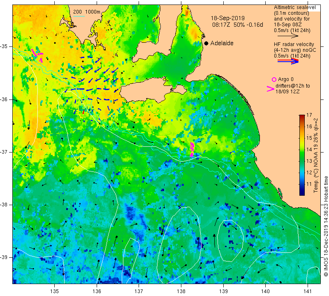Click the 'Argo 0' legend label
Viewport: 329px width, 296px height.
(286, 79)
